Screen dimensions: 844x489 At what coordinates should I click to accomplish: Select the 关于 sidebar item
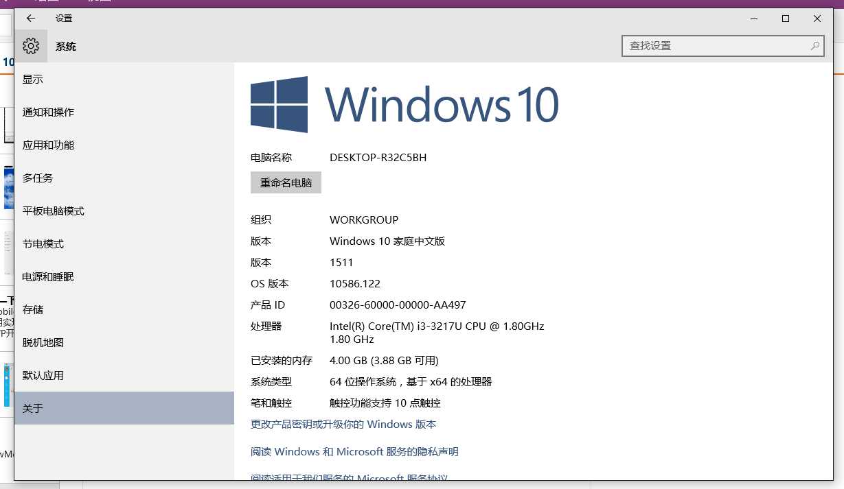tap(124, 408)
